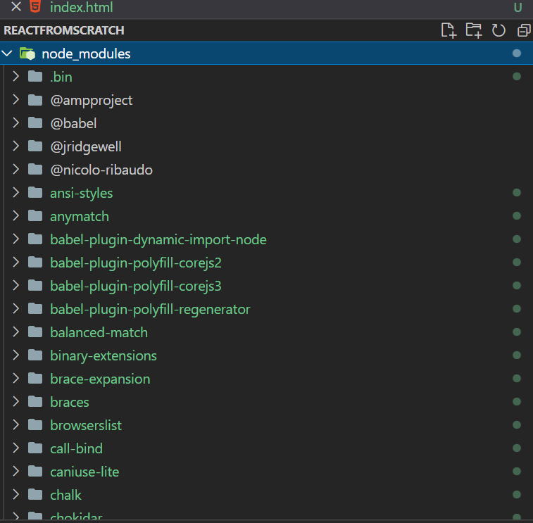Select the chalk folder name
Image resolution: width=533 pixels, height=523 pixels.
pyautogui.click(x=66, y=495)
